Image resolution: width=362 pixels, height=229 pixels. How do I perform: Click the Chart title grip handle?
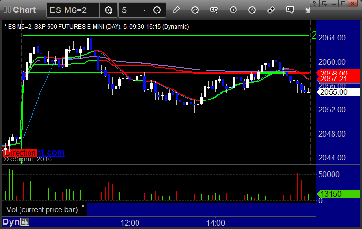(7, 10)
